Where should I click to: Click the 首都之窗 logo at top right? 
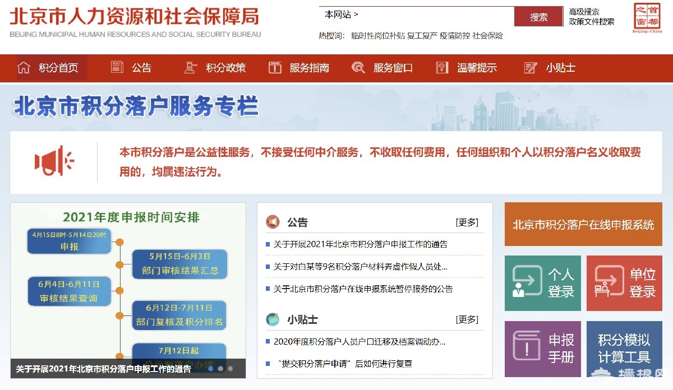[647, 18]
